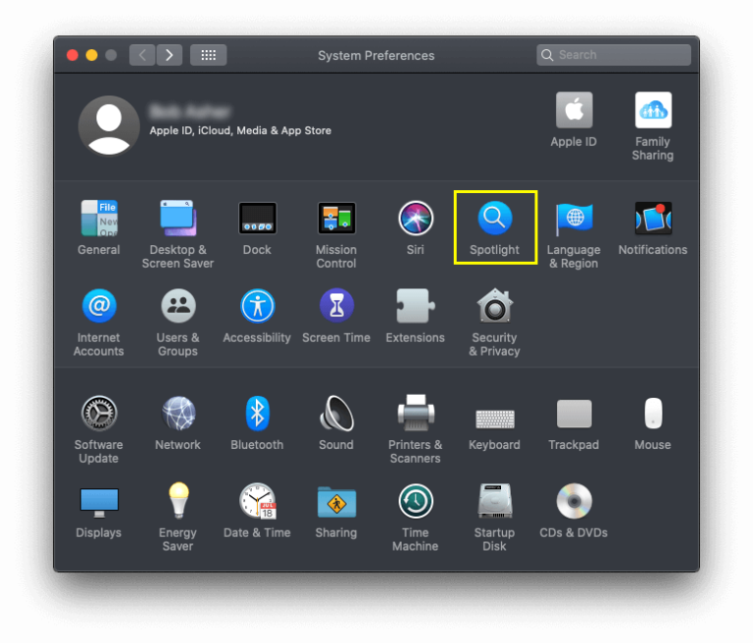Click the back navigation arrow

point(143,55)
